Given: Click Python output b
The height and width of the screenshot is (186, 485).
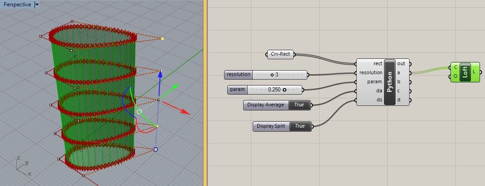Looking at the screenshot, I should point(399,81).
